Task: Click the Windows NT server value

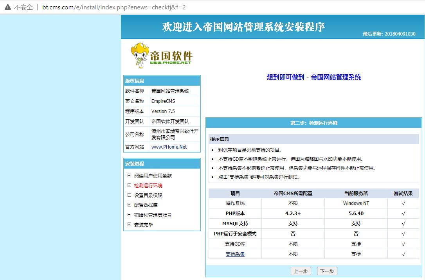Action: pos(356,203)
